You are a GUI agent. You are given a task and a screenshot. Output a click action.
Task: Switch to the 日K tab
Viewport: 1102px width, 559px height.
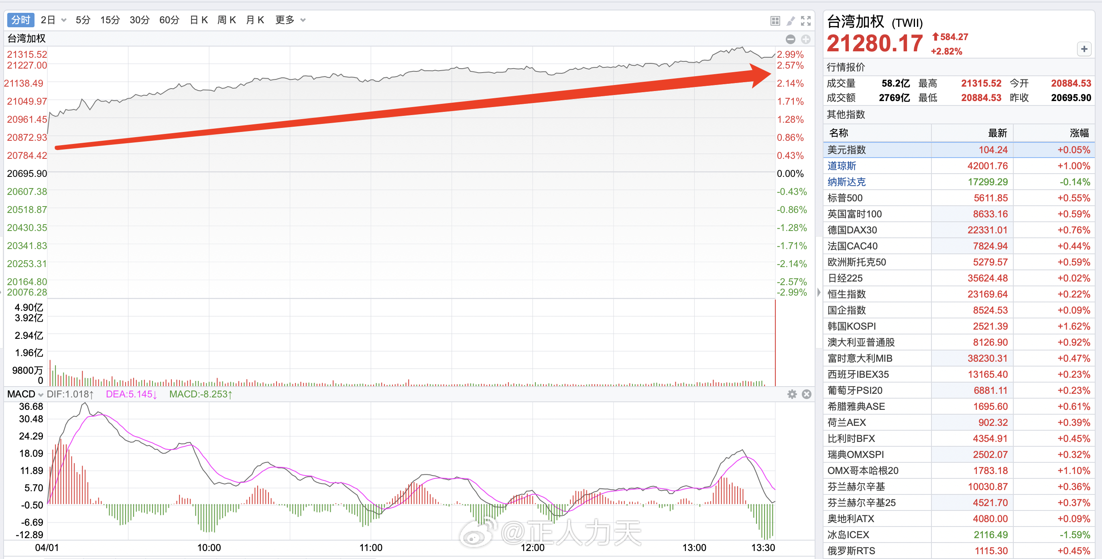(199, 20)
